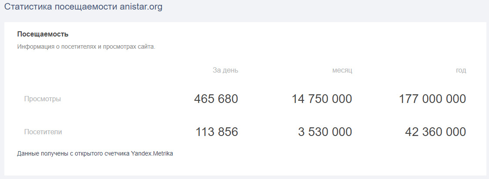
Task: Click the anistar.org domain in the title
Action: click(x=141, y=7)
